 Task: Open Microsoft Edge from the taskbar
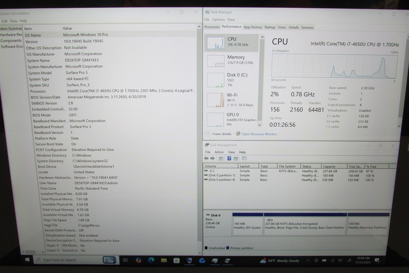[x=151, y=260]
